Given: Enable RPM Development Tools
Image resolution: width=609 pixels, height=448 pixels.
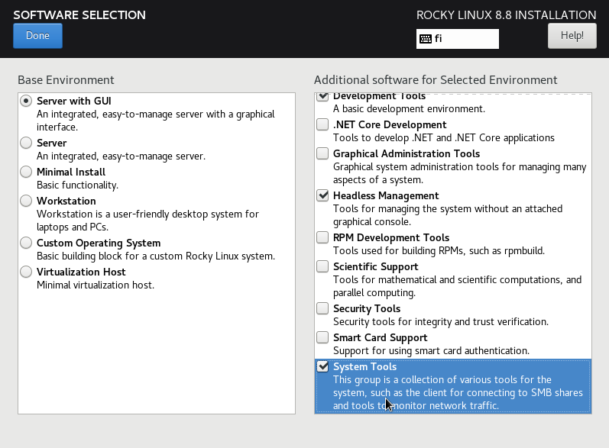Looking at the screenshot, I should click(322, 237).
